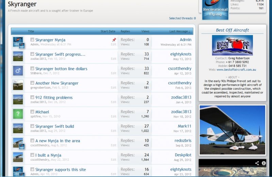Check the I built a Nynja thread
Image resolution: width=272 pixels, height=177 pixels.
(x=32, y=155)
